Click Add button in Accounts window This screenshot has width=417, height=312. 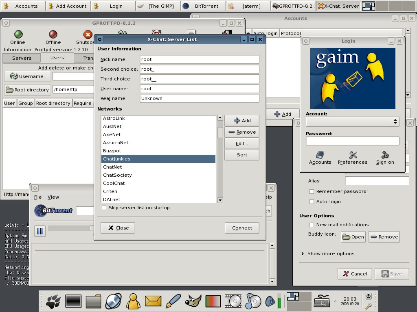[x=283, y=114]
